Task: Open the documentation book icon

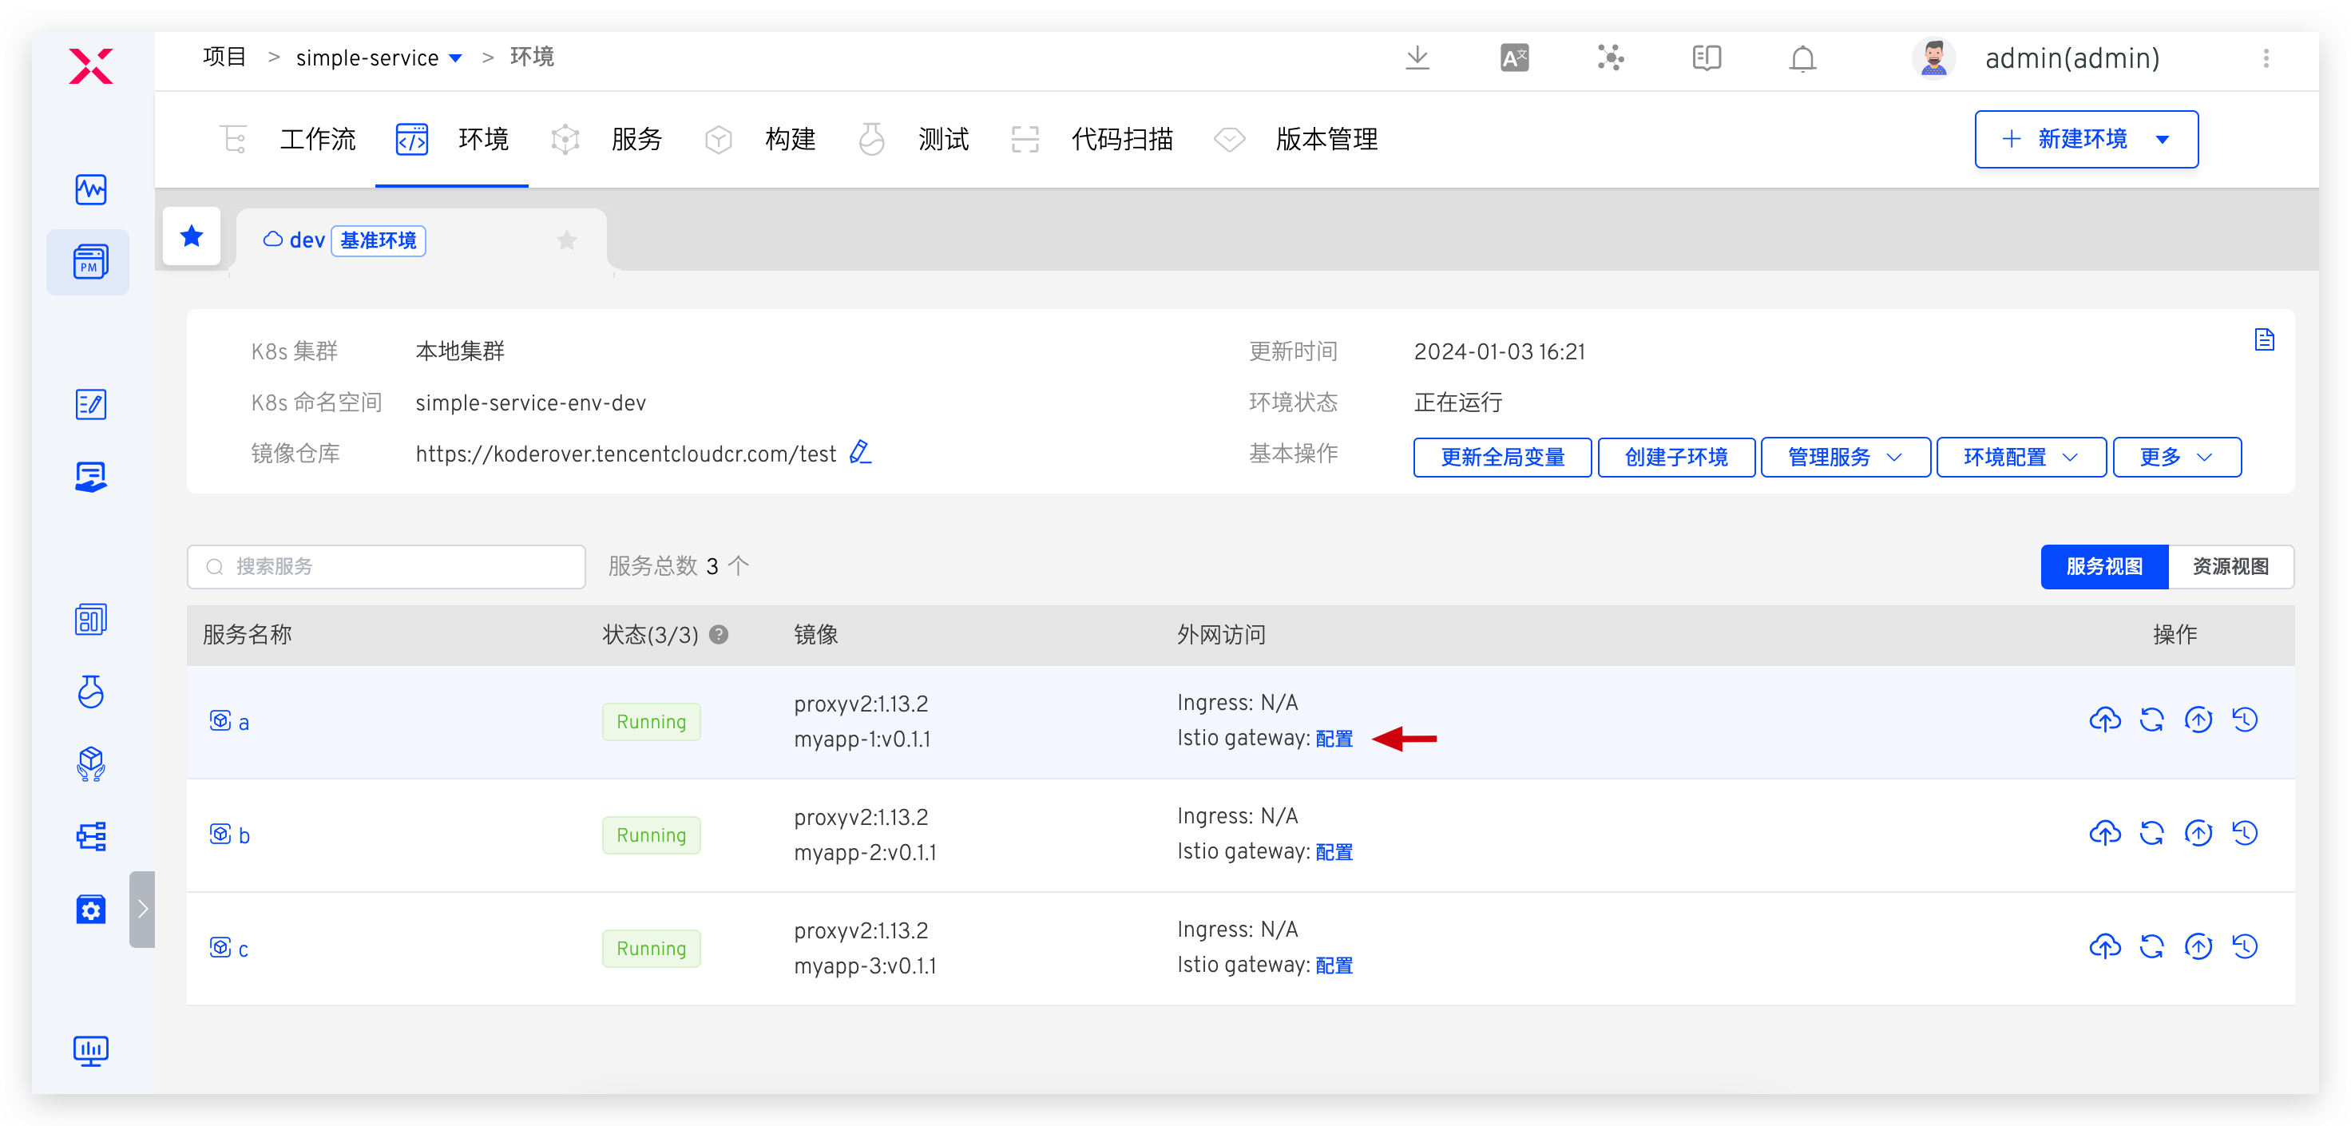Action: [1706, 58]
